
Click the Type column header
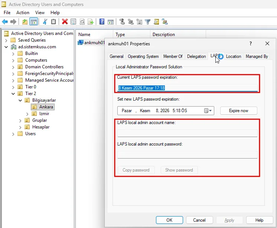point(131,35)
